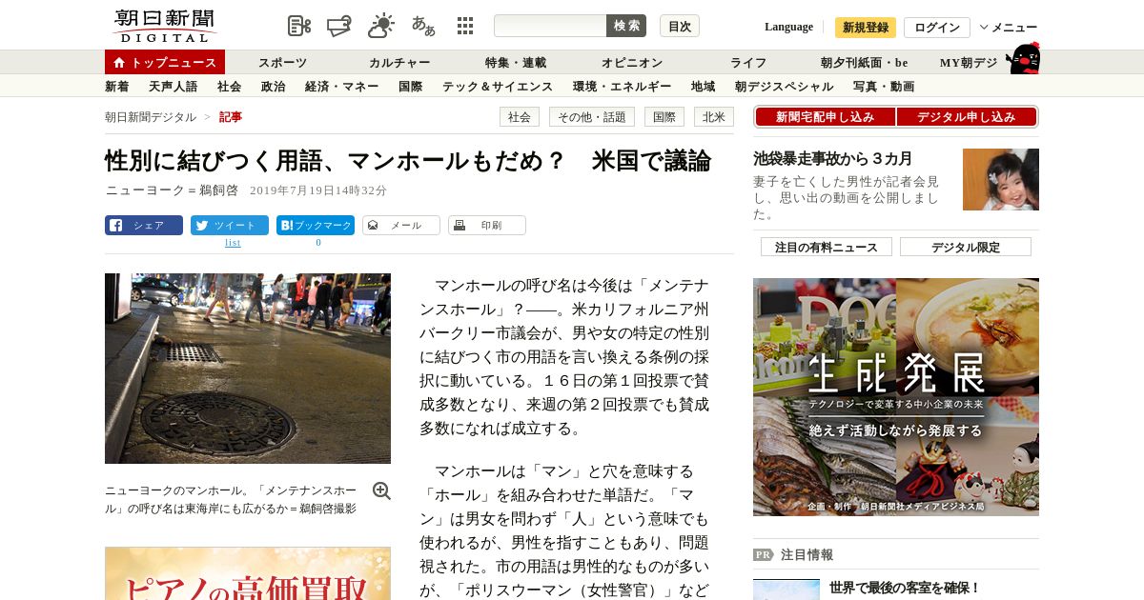Click the search 検索 button
Viewport: 1144px width, 600px height.
click(x=626, y=26)
